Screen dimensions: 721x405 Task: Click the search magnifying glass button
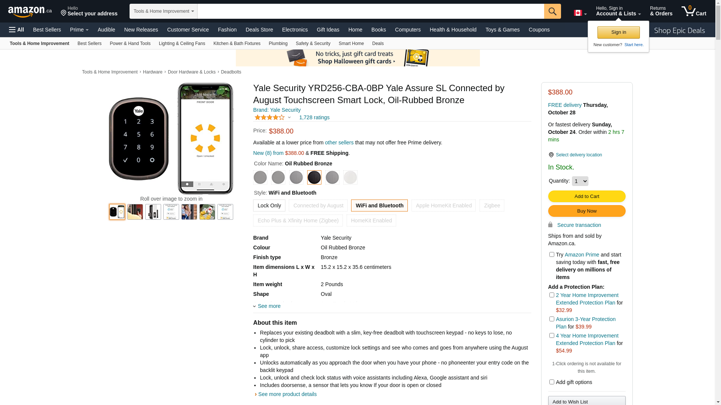[x=552, y=11]
